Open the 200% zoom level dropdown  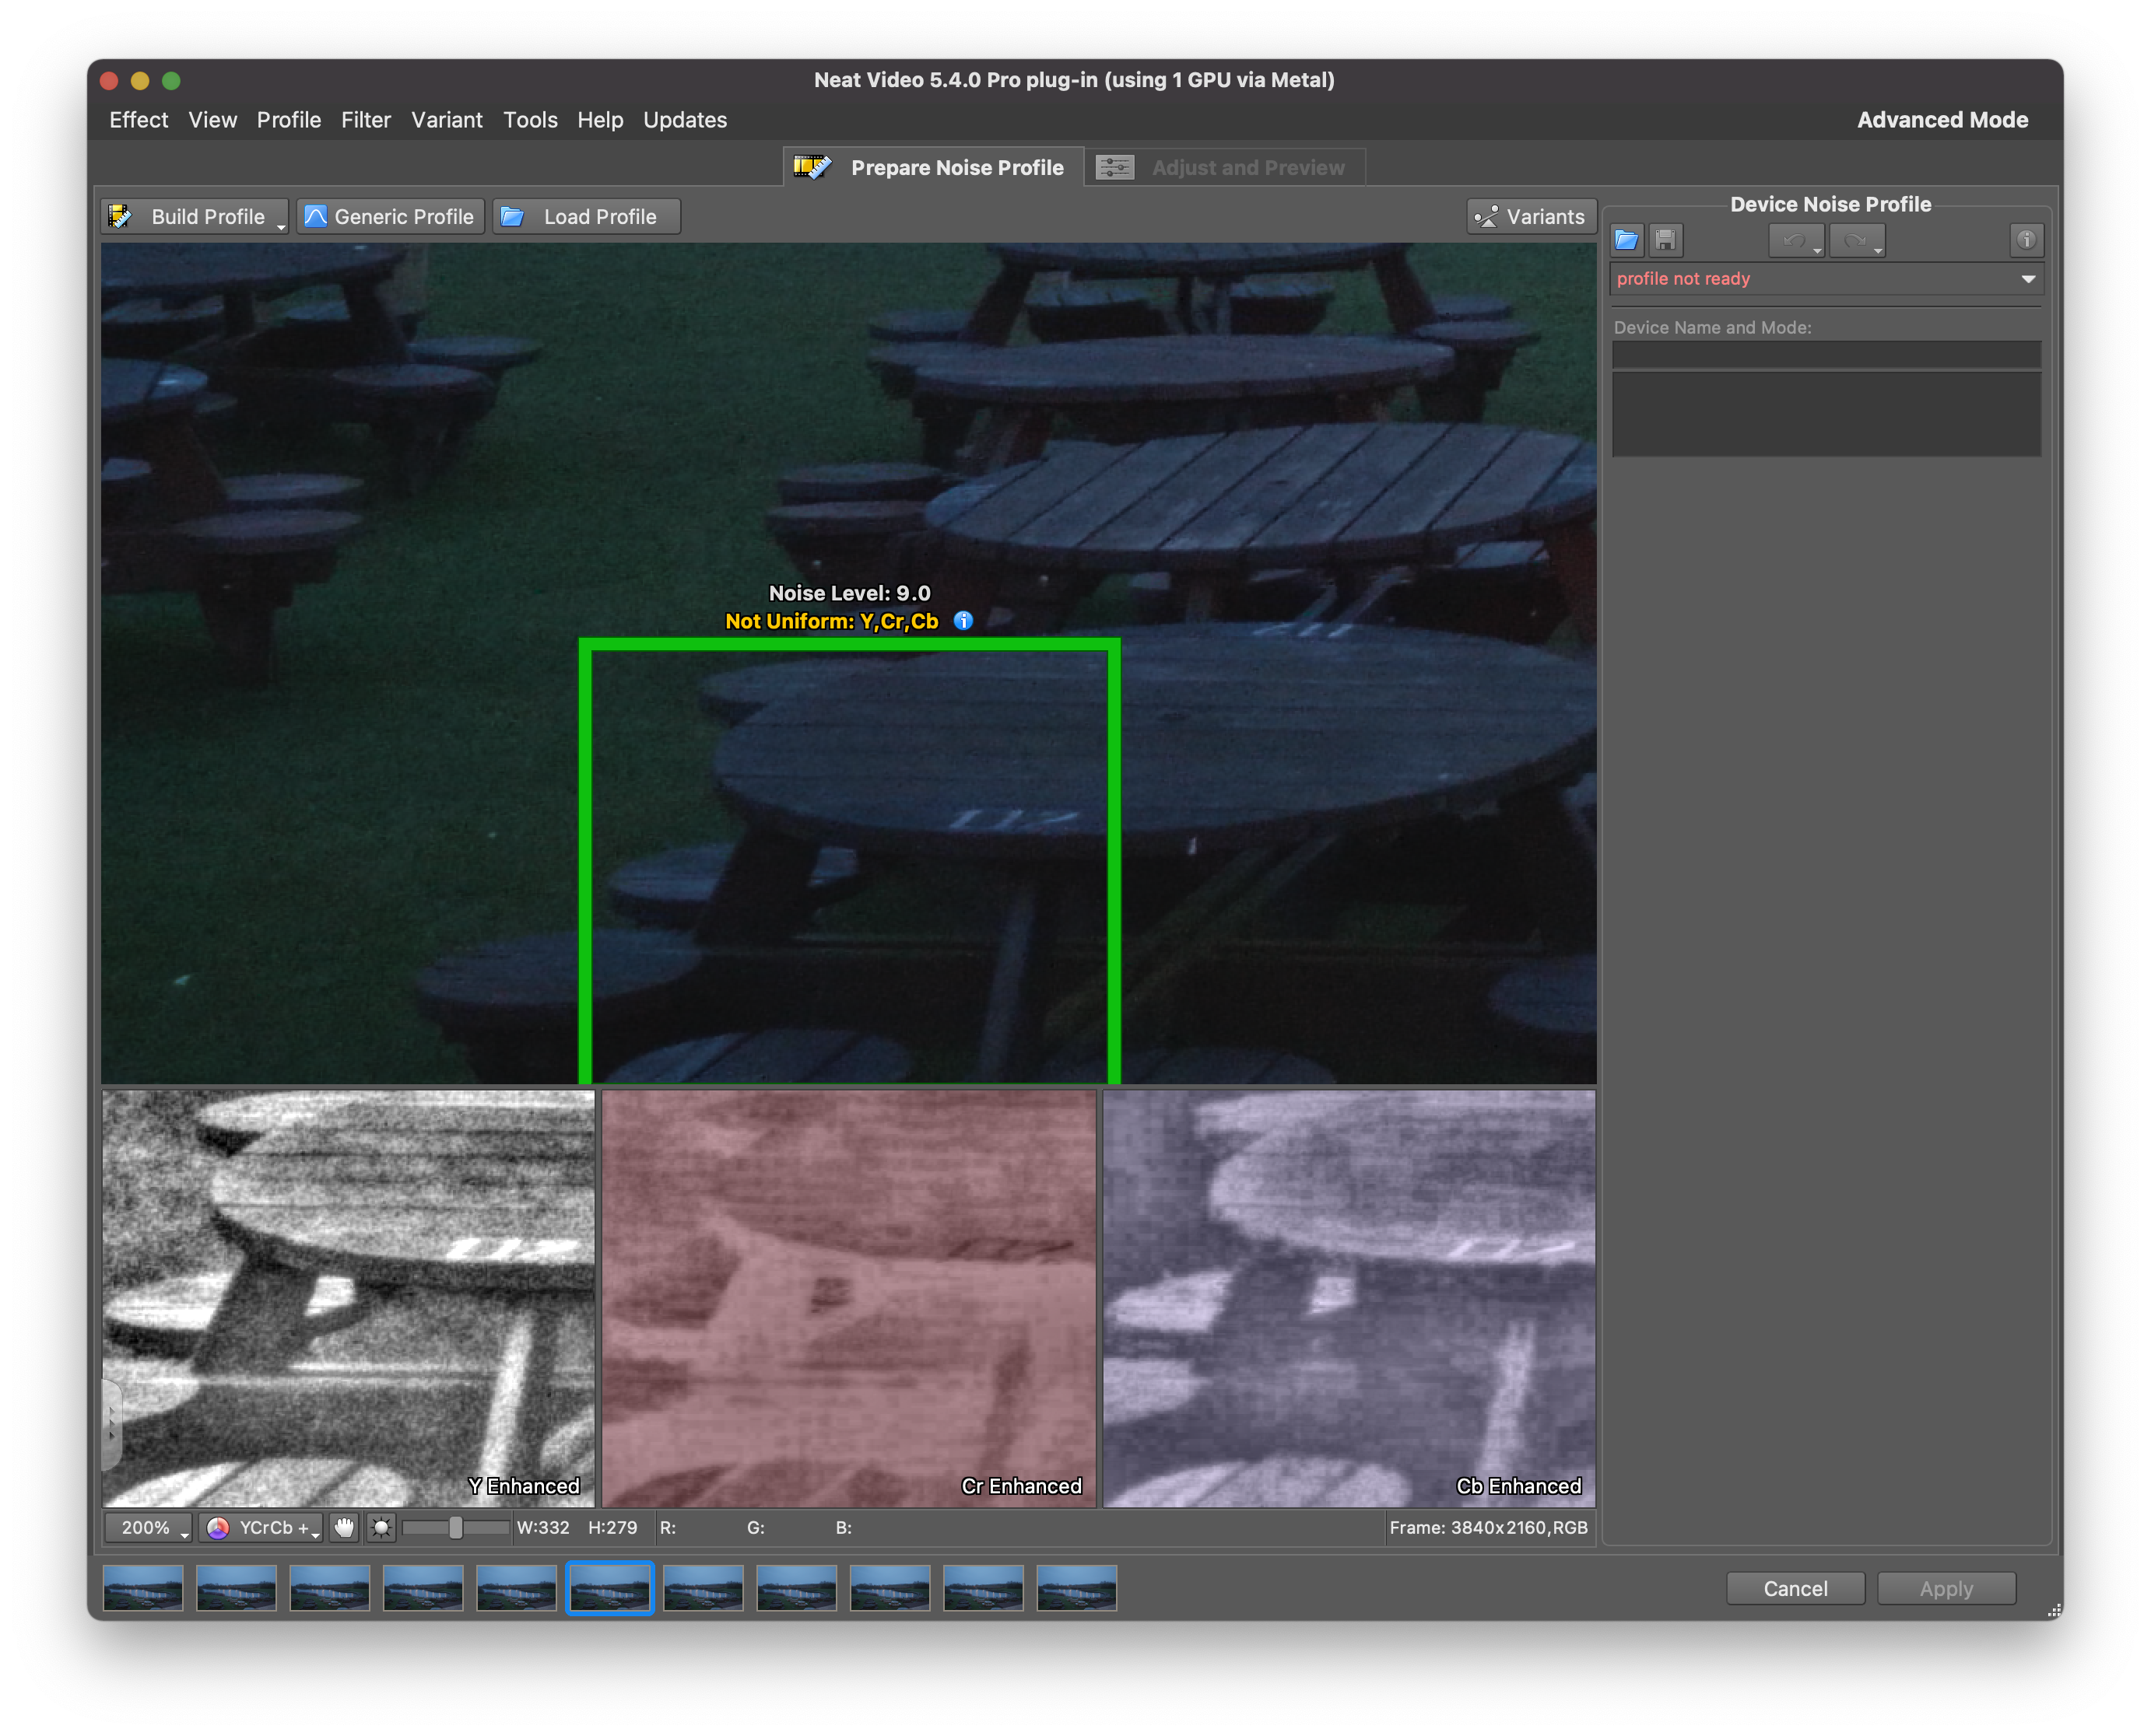(148, 1527)
